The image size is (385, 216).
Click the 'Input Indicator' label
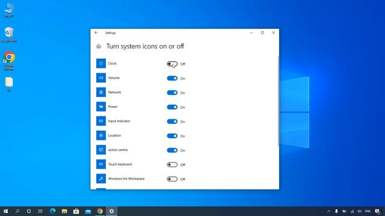119,121
